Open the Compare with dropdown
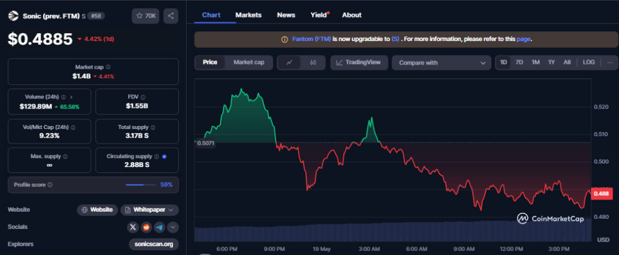The image size is (619, 255). click(x=441, y=63)
